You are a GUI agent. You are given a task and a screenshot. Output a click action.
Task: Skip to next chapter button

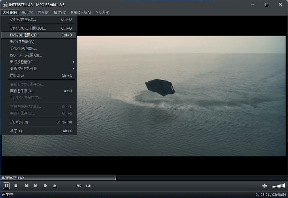[x=36, y=186]
